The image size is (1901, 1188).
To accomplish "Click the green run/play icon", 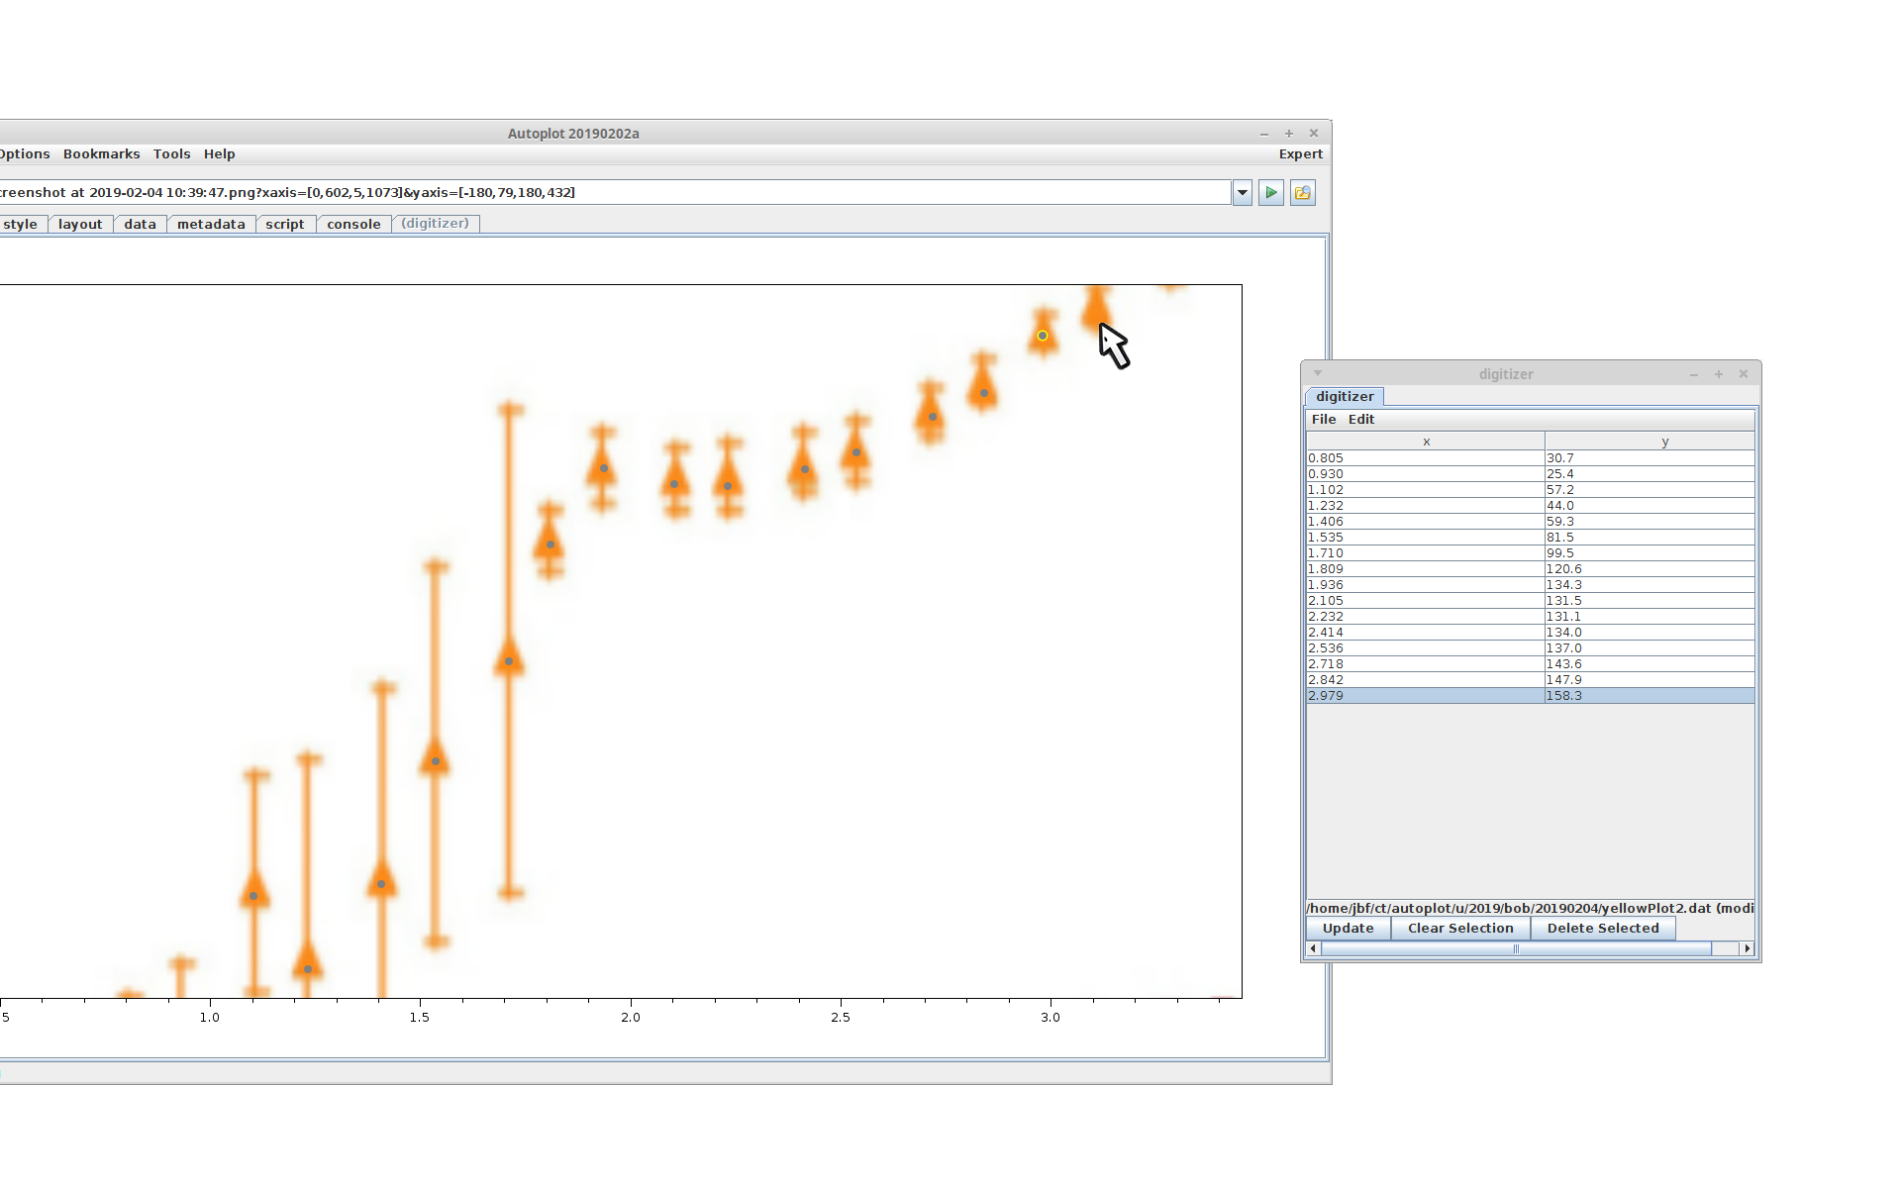I will pyautogui.click(x=1271, y=193).
